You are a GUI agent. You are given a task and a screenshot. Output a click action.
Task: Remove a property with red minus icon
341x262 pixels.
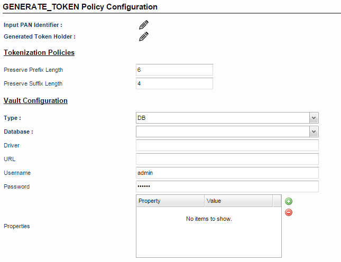click(x=289, y=212)
